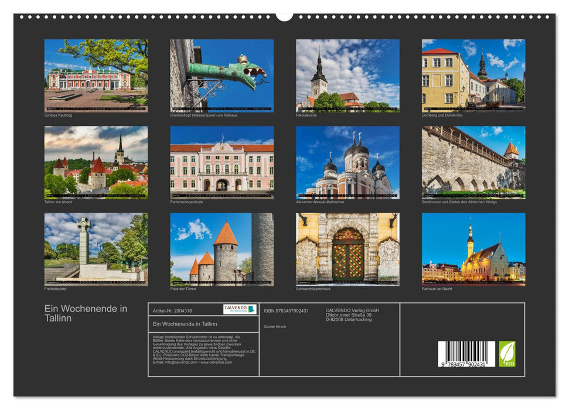Screen dimensions: 569x410
Task: Select the Artikel-Nr. 2004318 label
Action: pos(173,310)
